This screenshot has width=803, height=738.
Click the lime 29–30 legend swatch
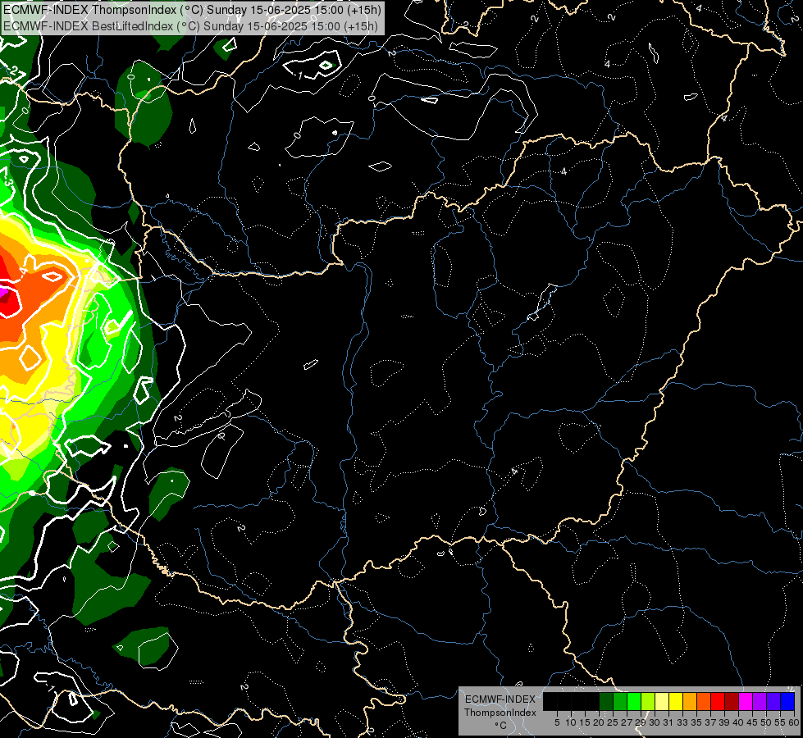point(648,701)
